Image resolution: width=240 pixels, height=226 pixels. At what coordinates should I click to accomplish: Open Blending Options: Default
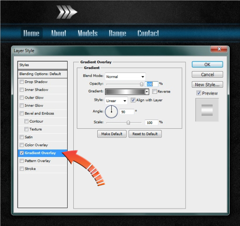point(43,74)
